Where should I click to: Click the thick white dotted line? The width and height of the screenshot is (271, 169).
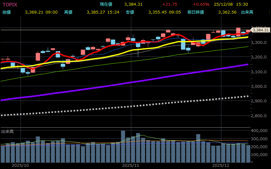[126, 106]
